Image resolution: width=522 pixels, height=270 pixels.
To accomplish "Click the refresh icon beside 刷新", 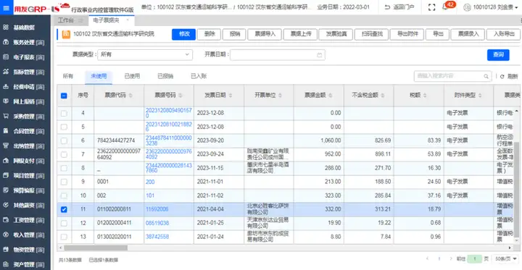I will pyautogui.click(x=502, y=77).
